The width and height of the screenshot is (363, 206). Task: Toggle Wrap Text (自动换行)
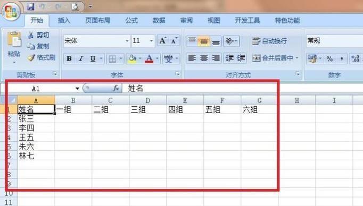(x=269, y=41)
